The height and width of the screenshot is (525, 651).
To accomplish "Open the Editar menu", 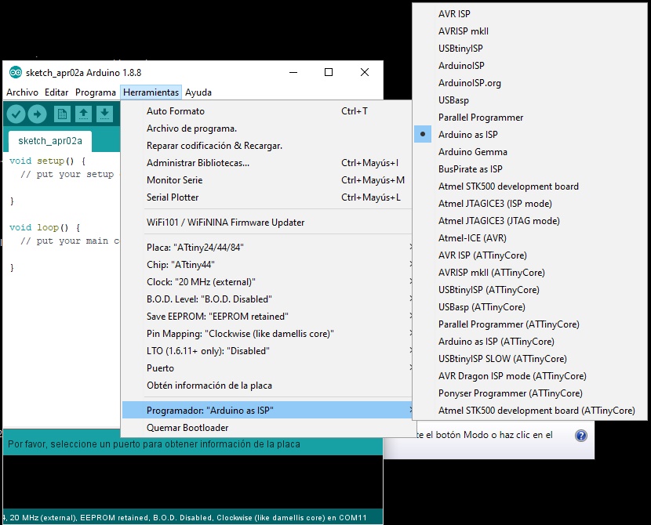I will (56, 92).
